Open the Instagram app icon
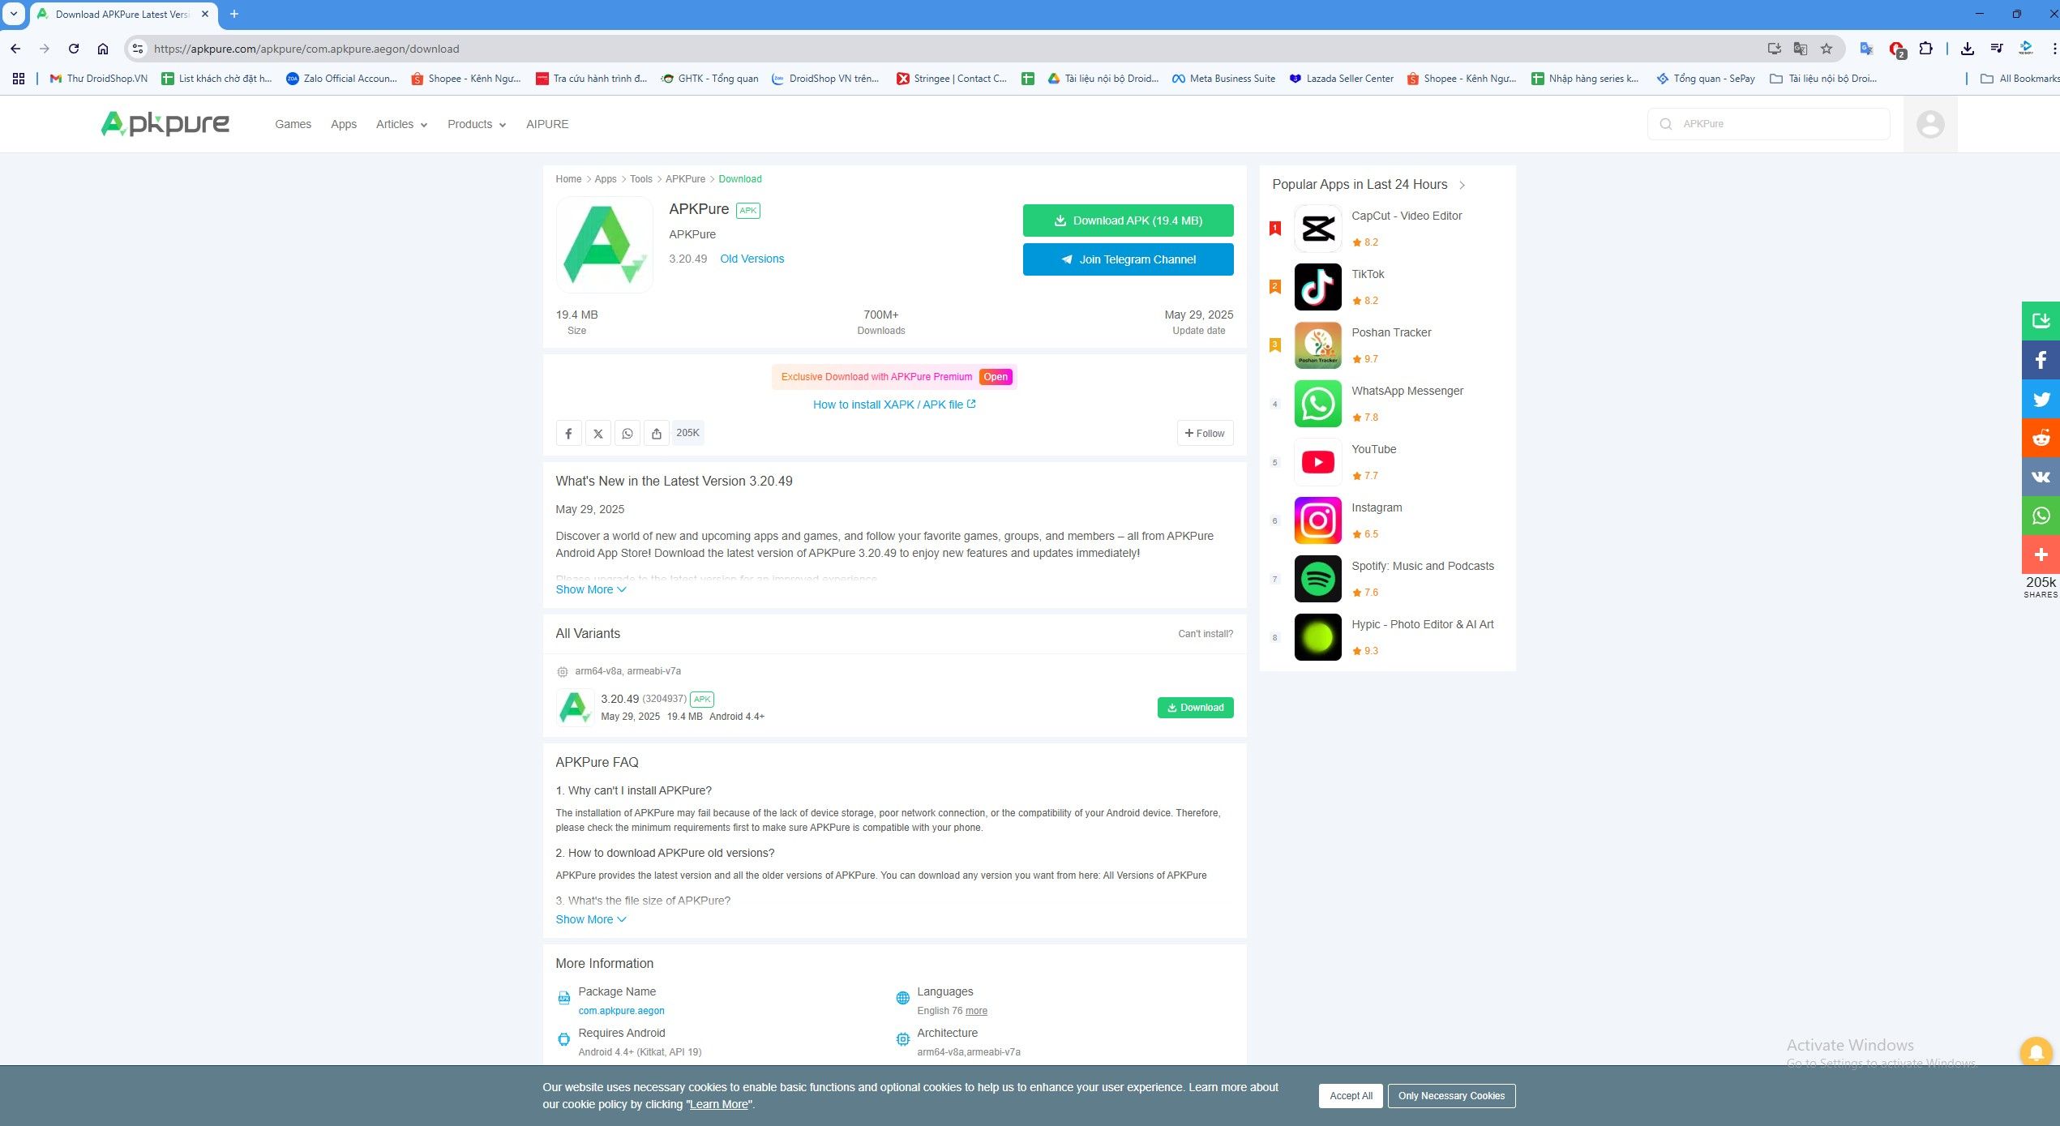The image size is (2060, 1126). [1317, 520]
